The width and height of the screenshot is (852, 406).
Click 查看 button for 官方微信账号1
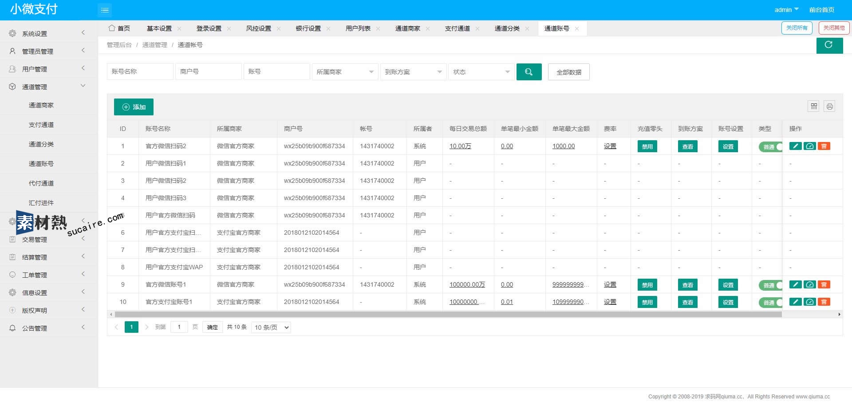[688, 285]
